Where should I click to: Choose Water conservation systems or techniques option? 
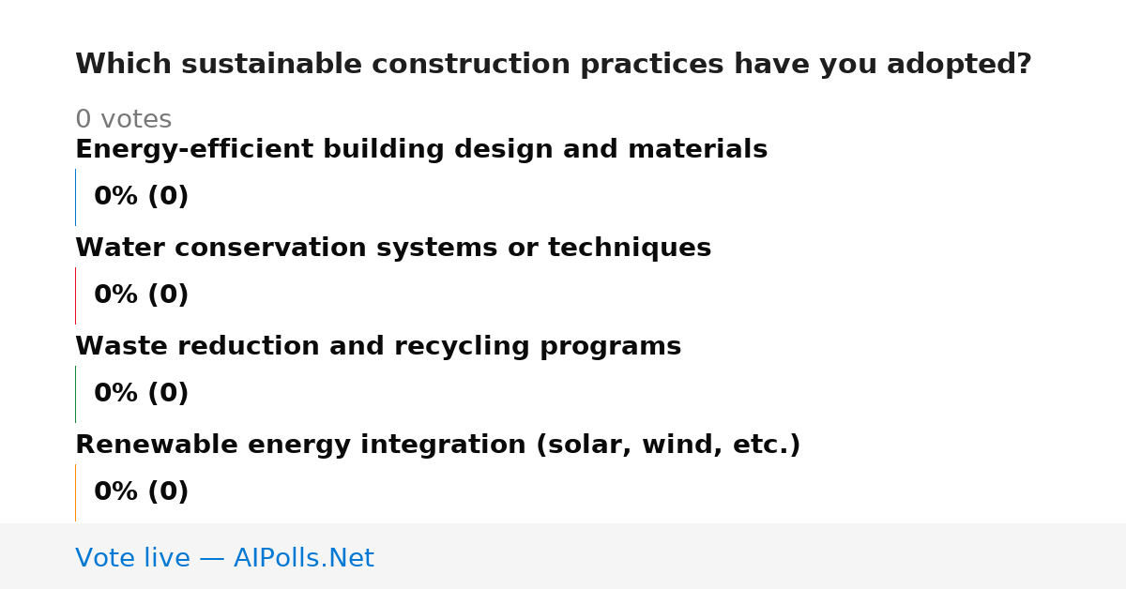click(393, 249)
